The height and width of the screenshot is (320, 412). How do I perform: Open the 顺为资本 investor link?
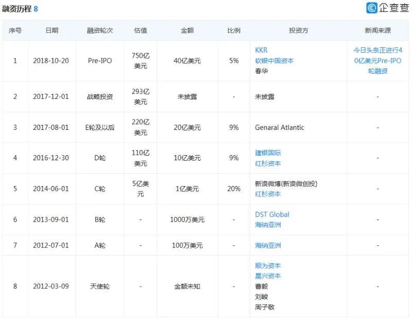click(268, 266)
